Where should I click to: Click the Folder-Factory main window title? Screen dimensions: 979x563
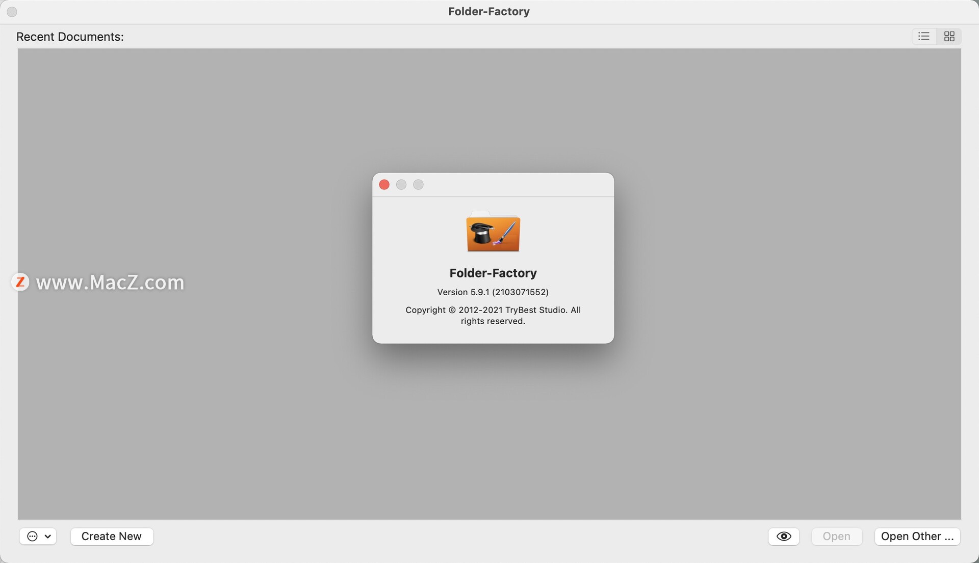(489, 11)
